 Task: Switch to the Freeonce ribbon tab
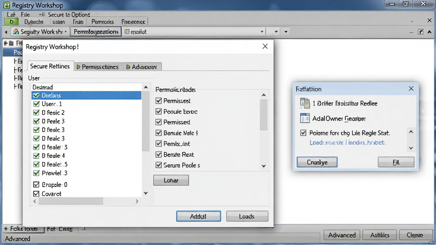click(133, 22)
